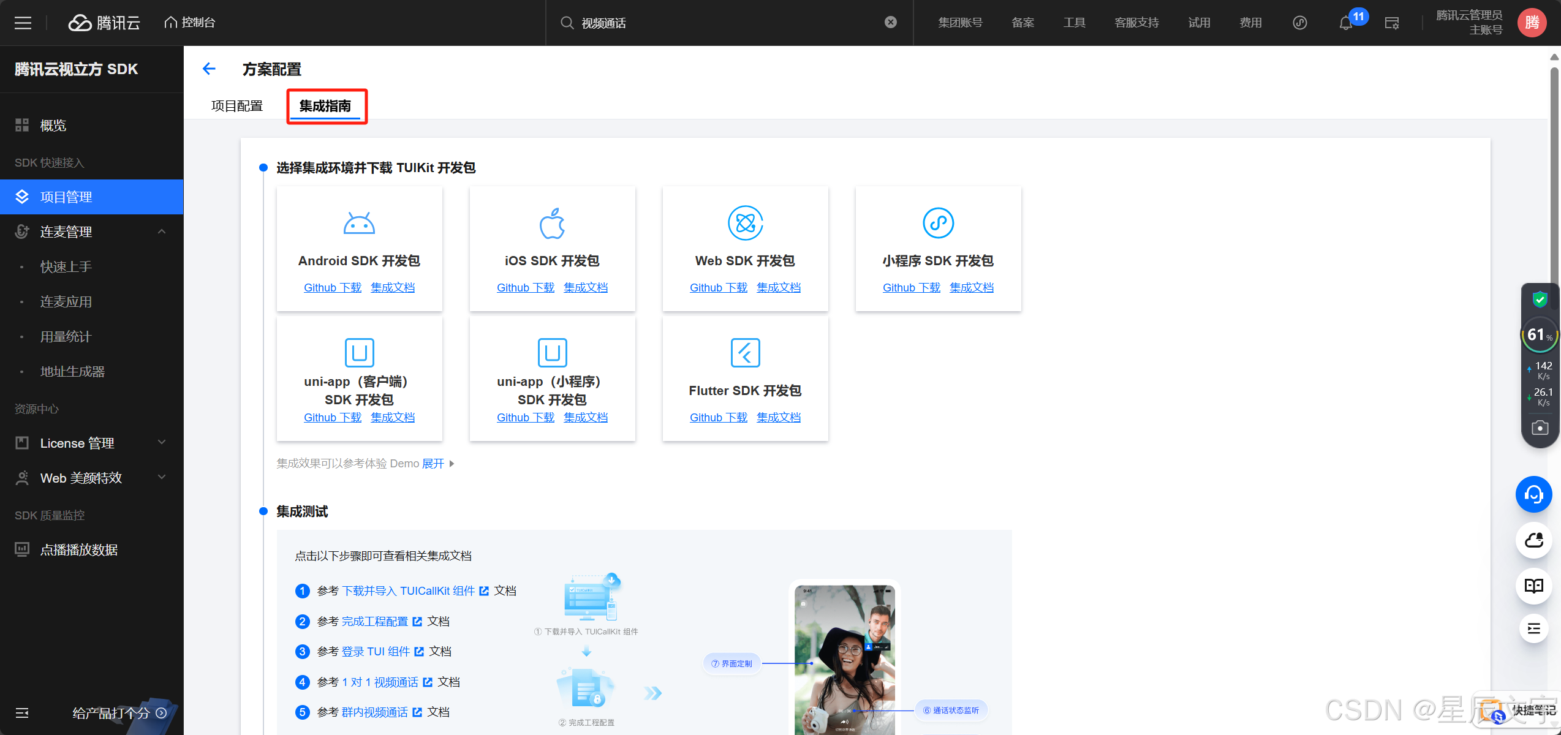The image size is (1561, 735).
Task: Expand the License 管理 menu
Action: coord(162,442)
